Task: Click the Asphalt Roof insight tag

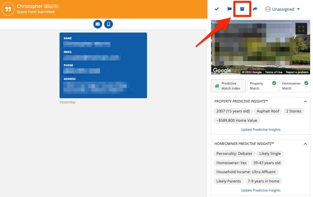Action: pos(268,111)
